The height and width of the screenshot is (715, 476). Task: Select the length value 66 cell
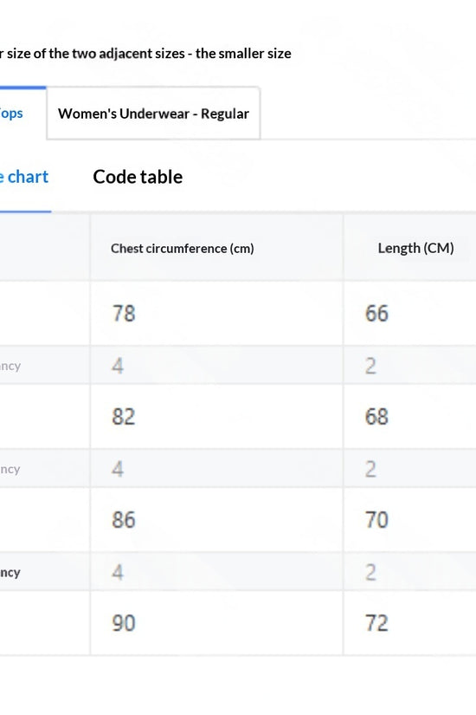coord(409,313)
